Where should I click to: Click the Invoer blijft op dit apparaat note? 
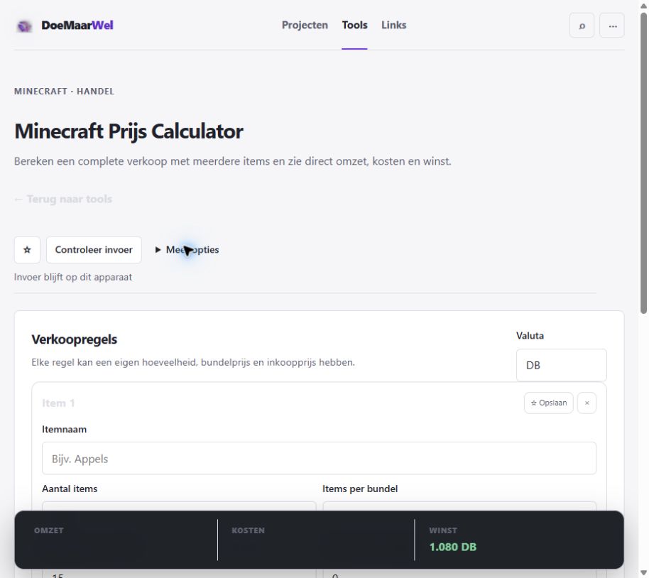tap(73, 277)
